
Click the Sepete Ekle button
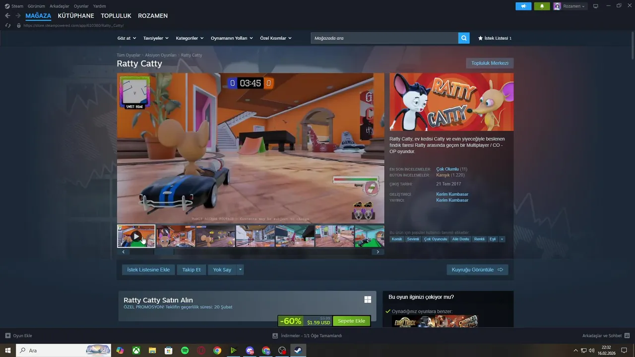351,321
